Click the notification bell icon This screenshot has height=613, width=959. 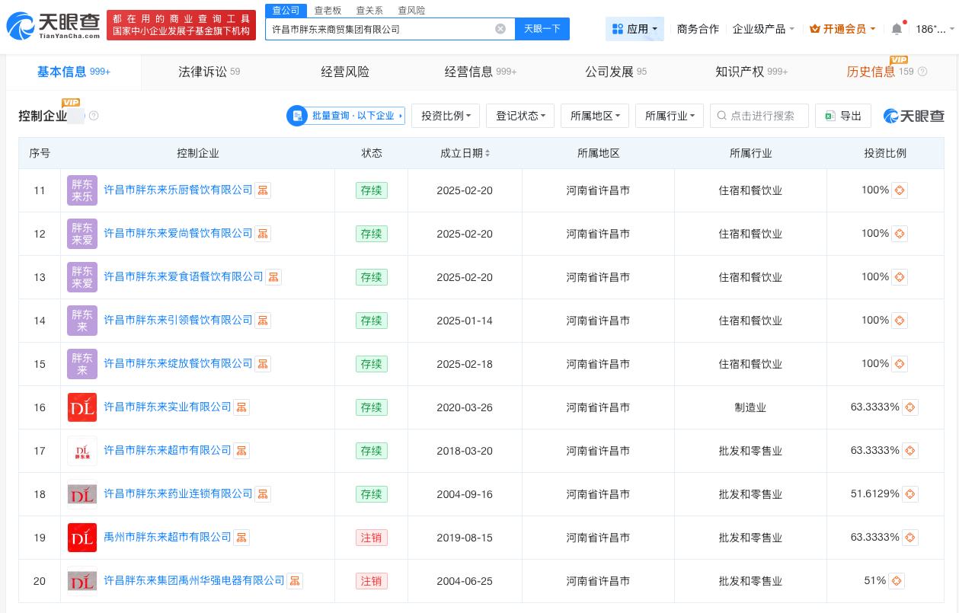click(897, 28)
